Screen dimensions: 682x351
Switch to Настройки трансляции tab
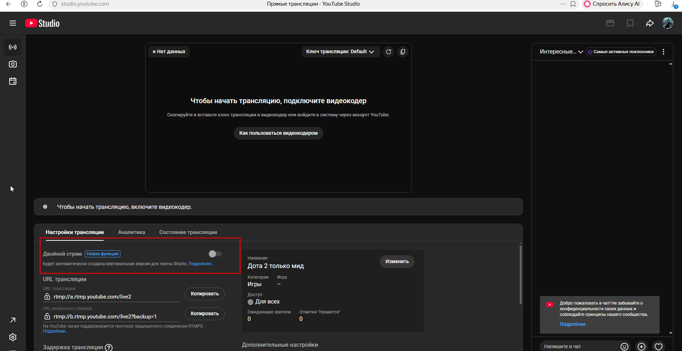75,232
